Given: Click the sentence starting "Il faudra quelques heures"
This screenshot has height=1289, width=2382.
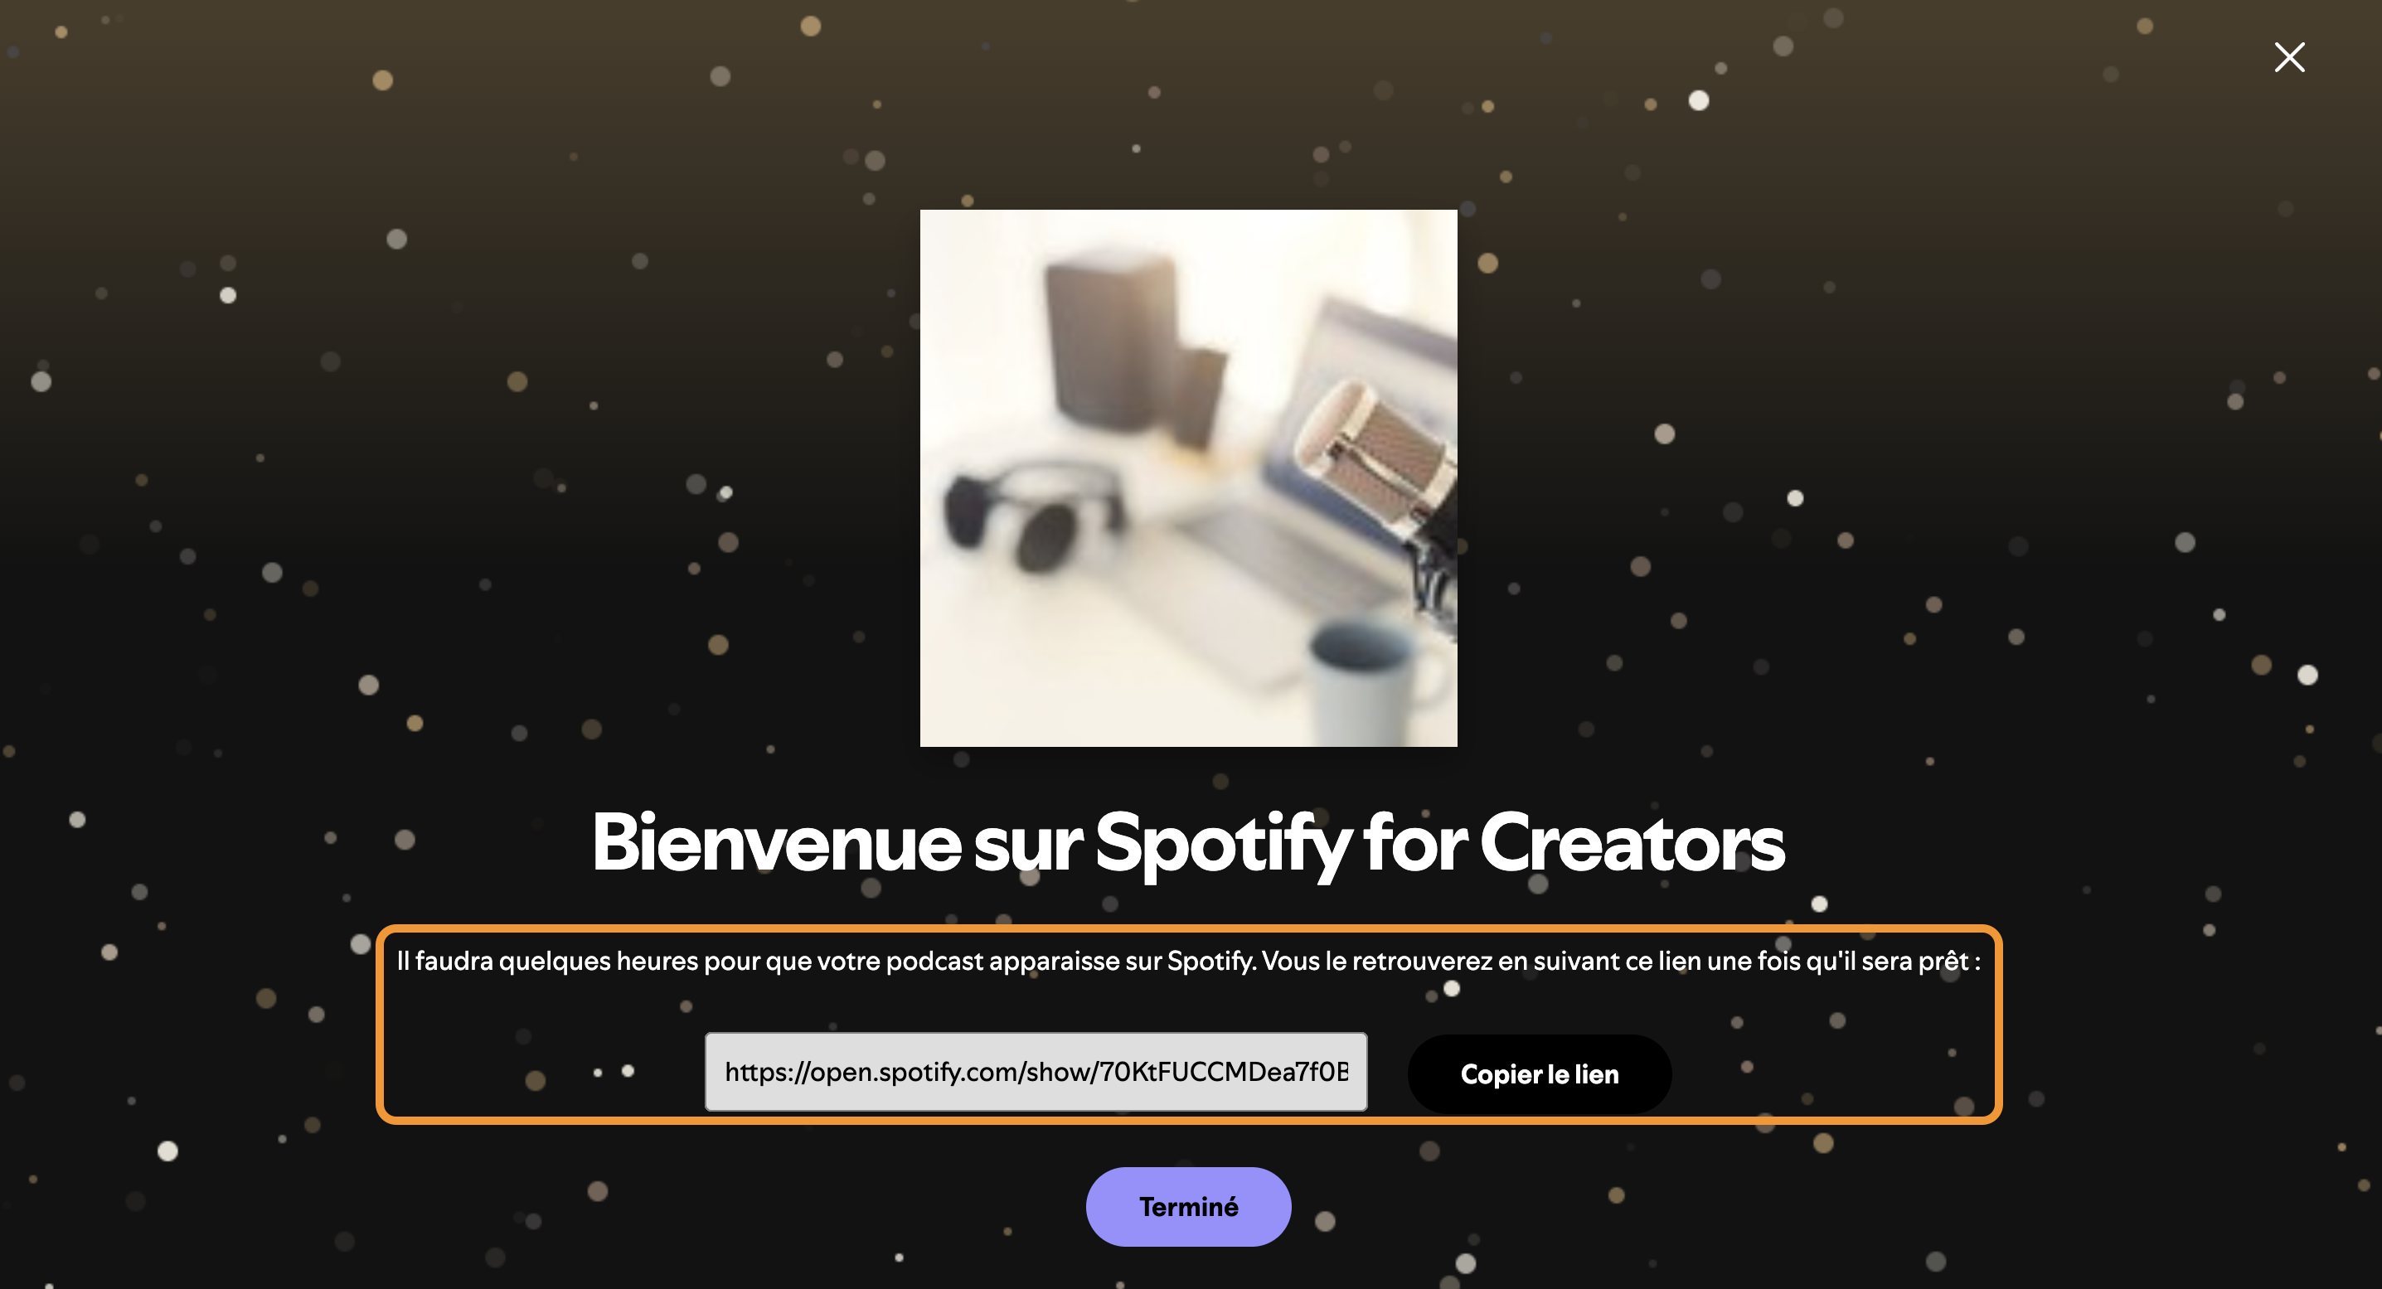Looking at the screenshot, I should pos(827,961).
